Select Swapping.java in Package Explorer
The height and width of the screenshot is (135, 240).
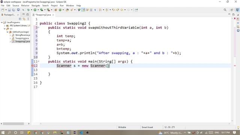(x=22, y=38)
